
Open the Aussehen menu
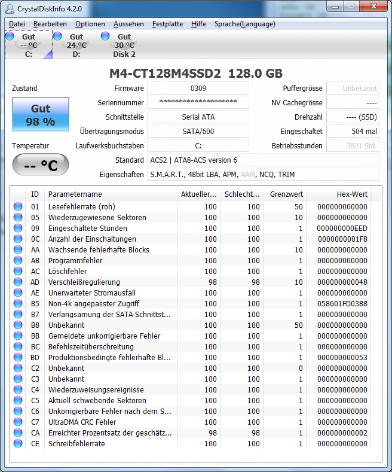pyautogui.click(x=128, y=24)
